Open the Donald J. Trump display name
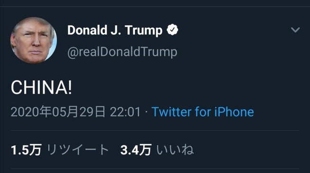The width and height of the screenshot is (310, 173). coord(115,30)
